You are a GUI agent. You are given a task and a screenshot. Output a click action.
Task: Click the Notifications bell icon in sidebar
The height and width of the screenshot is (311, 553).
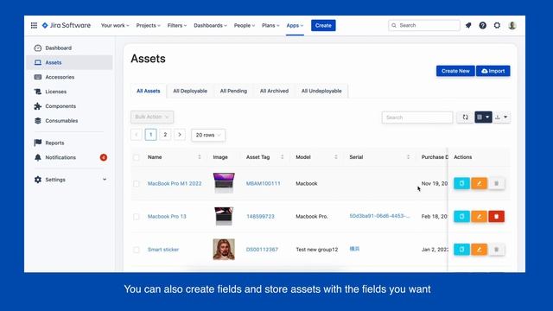[38, 157]
